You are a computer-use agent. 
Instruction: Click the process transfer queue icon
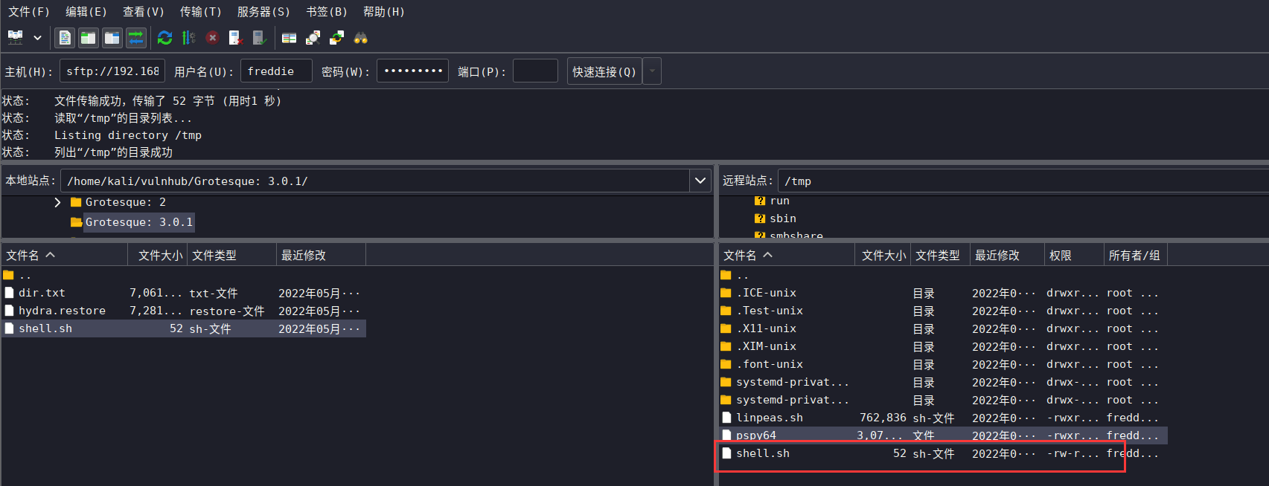[189, 37]
